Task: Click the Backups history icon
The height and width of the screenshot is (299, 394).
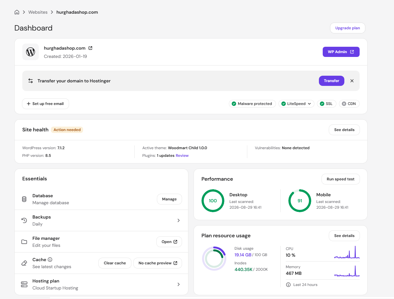Action: pos(24,220)
